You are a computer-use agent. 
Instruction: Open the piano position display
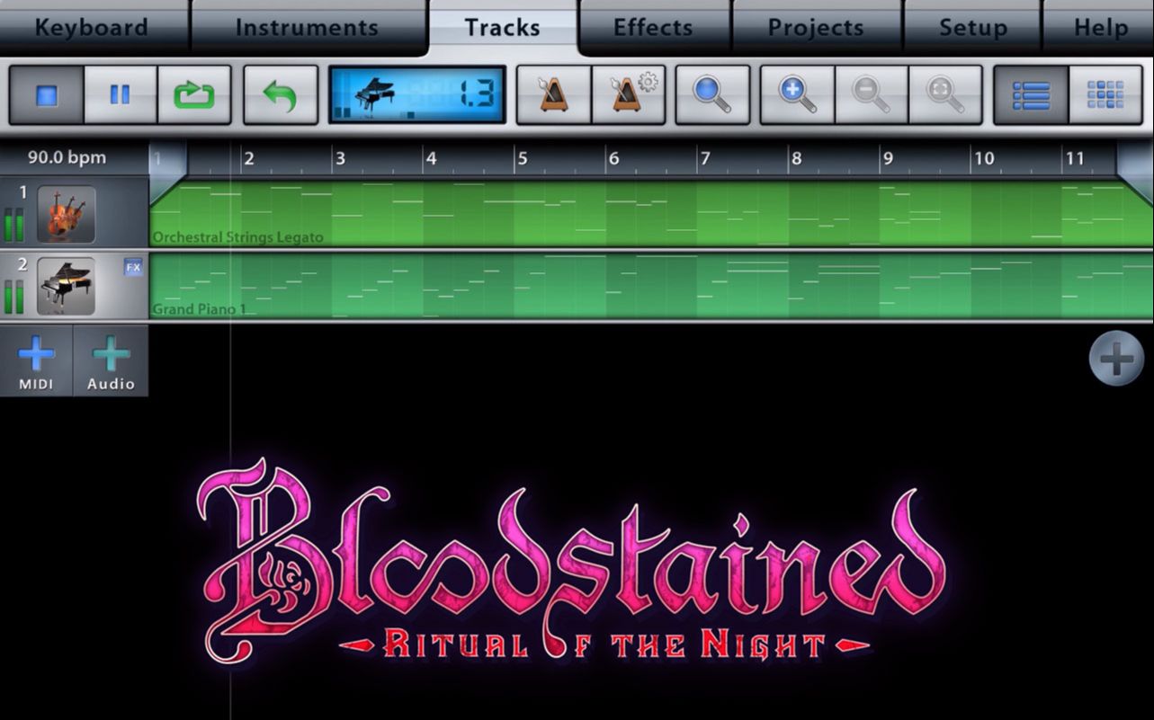[417, 94]
